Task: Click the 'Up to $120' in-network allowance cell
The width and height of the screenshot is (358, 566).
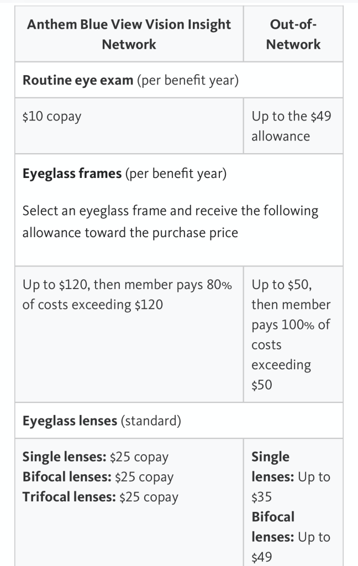Action: [x=127, y=295]
